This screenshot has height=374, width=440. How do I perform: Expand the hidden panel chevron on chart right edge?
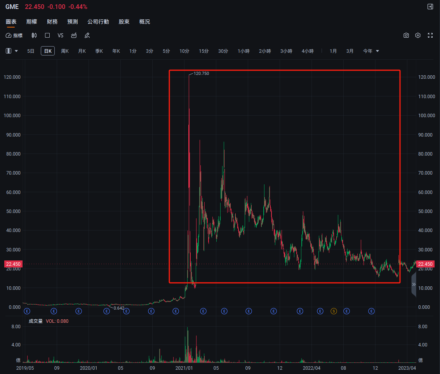pos(414,284)
